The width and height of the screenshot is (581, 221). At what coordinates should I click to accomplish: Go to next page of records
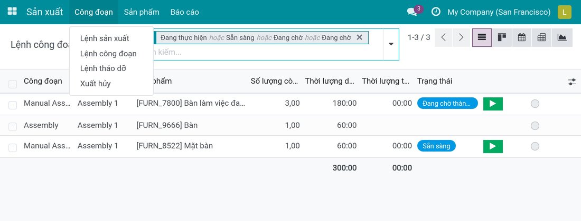click(461, 38)
